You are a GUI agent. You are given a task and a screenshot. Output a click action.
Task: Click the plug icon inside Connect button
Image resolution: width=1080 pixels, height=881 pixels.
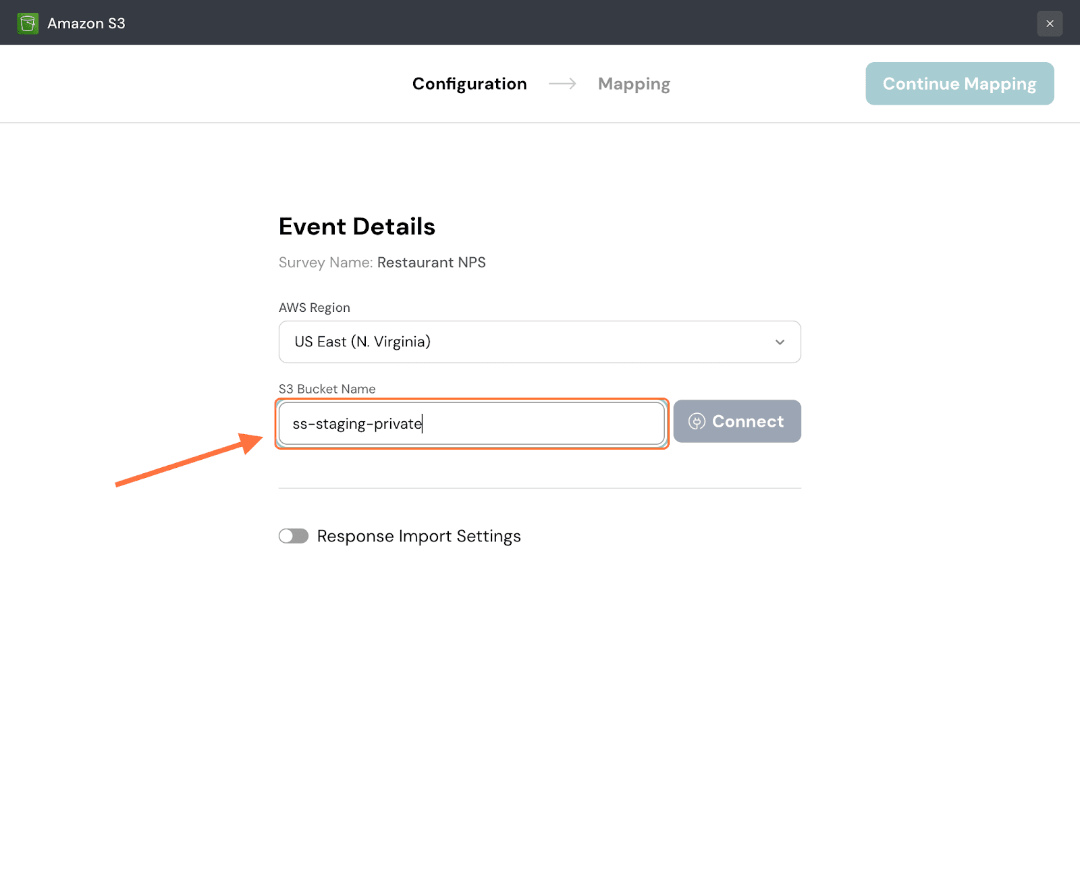tap(697, 422)
